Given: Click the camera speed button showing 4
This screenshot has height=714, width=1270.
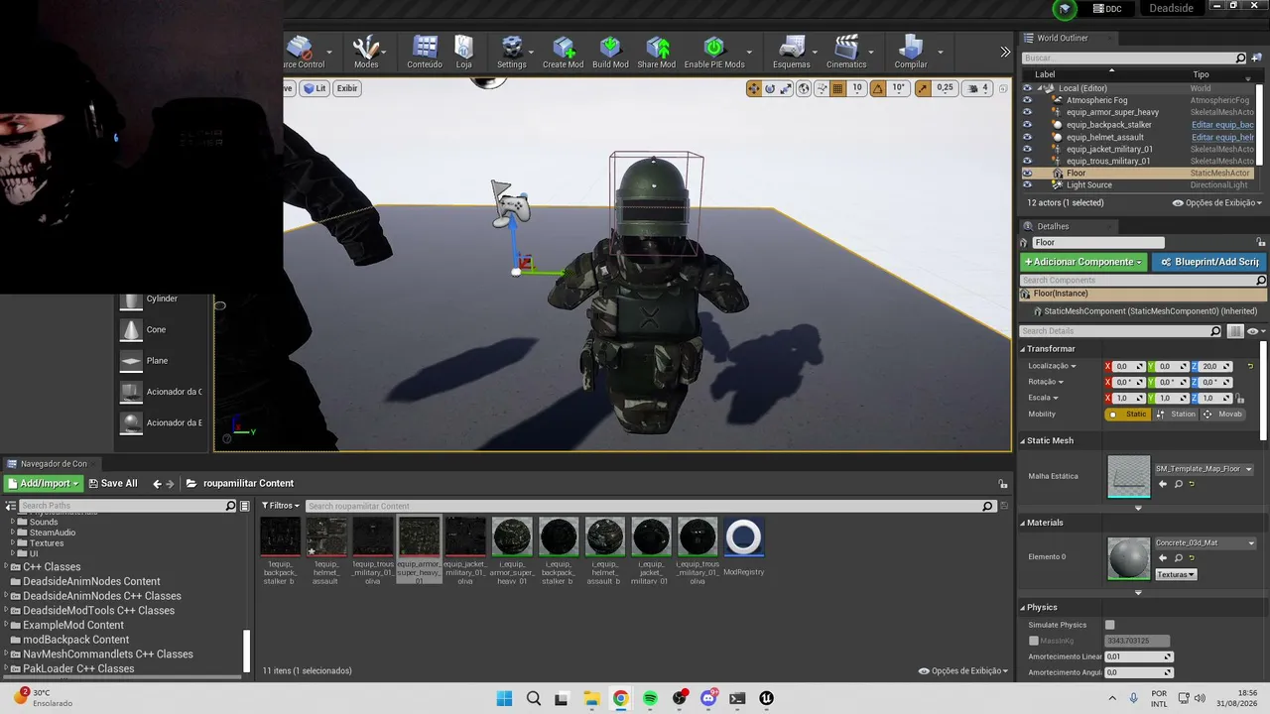Looking at the screenshot, I should click(x=978, y=88).
